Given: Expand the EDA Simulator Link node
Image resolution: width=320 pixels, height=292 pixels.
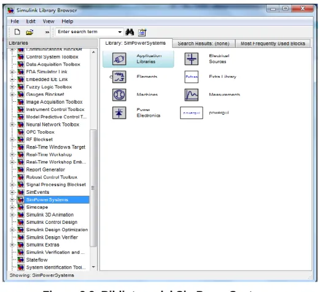Looking at the screenshot, I should point(12,72).
